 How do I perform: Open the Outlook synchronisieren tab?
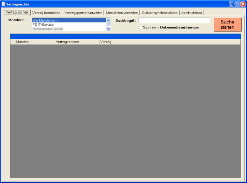[x=160, y=13]
